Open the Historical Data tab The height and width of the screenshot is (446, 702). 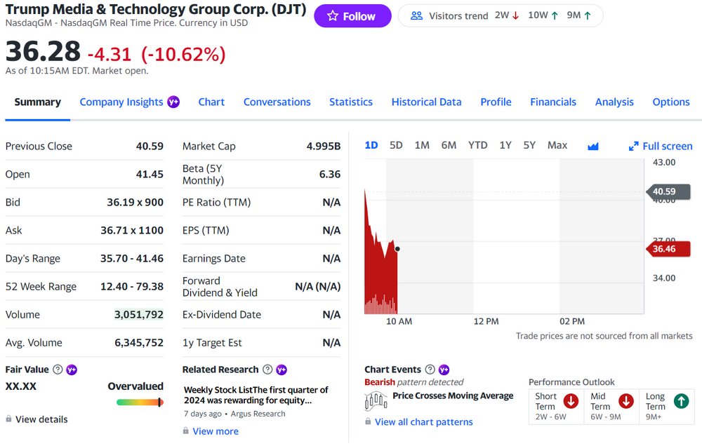click(x=426, y=102)
